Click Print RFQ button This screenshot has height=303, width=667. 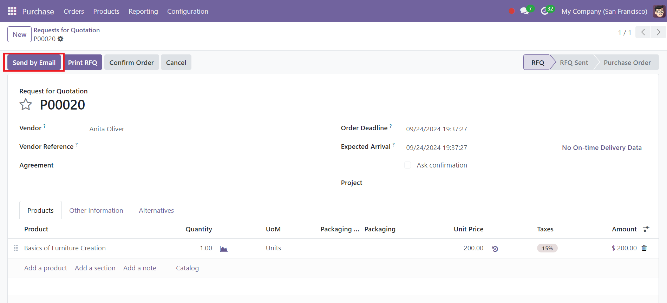(83, 62)
